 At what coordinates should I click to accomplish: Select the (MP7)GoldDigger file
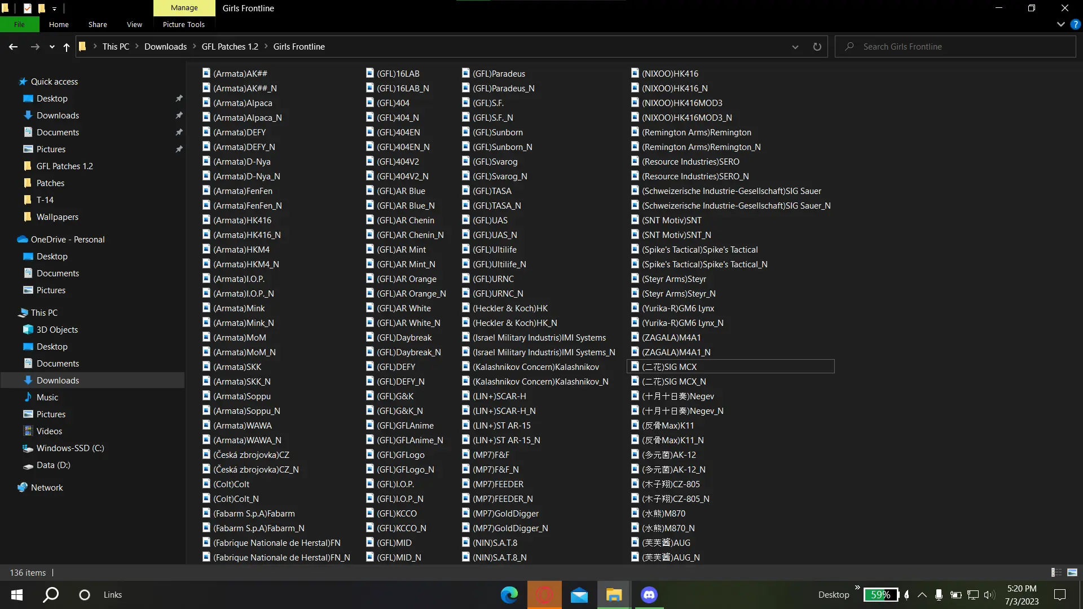click(x=505, y=514)
